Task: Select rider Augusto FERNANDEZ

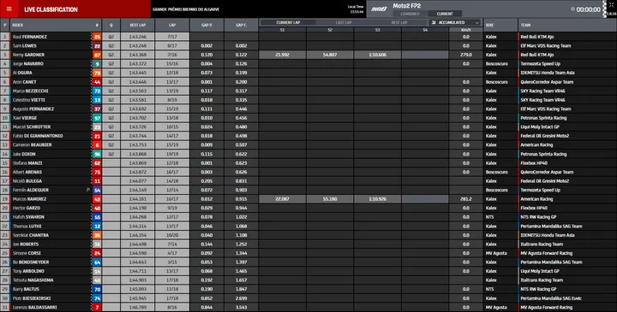Action: 33,109
